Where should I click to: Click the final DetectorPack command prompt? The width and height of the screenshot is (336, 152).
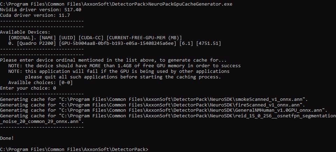[x=74, y=150]
